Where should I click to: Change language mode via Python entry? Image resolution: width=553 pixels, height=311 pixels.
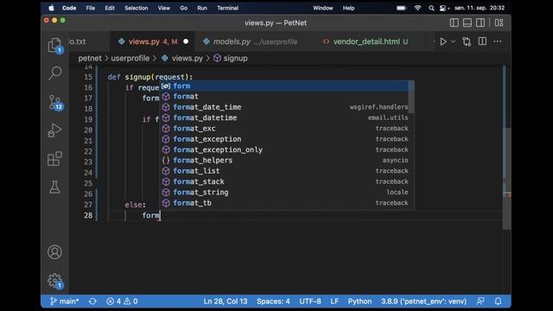pyautogui.click(x=359, y=301)
